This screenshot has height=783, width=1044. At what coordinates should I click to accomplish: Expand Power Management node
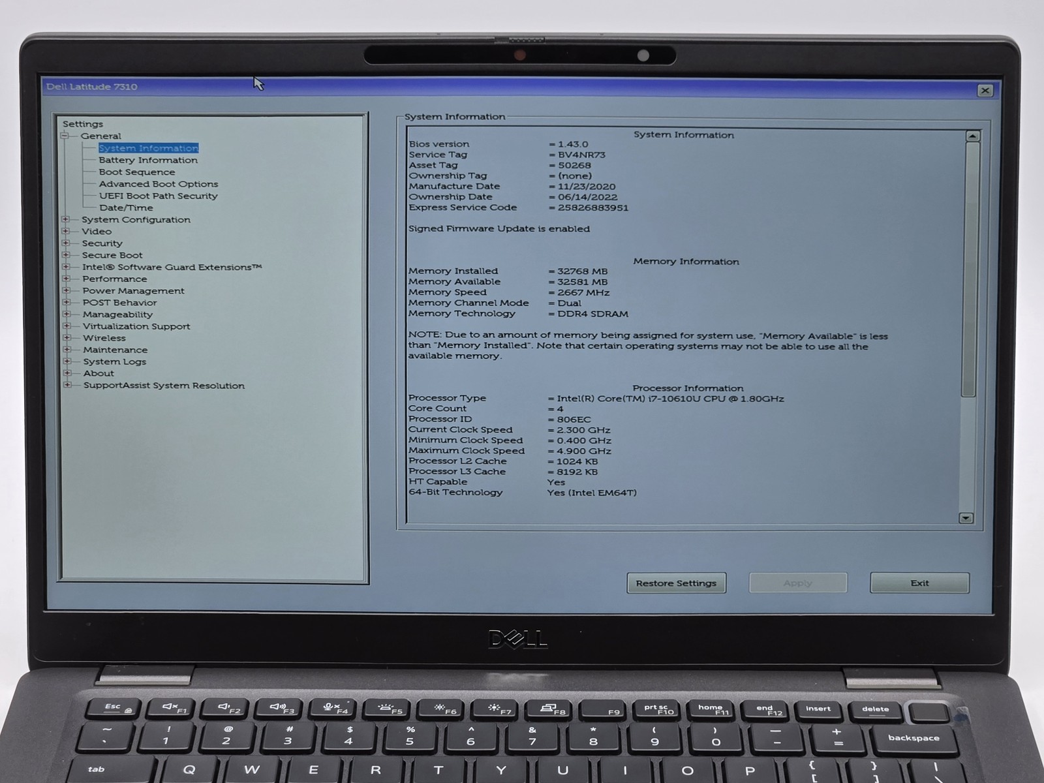click(x=67, y=290)
